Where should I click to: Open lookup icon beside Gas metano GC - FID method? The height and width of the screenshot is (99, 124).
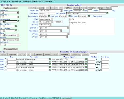86,59
